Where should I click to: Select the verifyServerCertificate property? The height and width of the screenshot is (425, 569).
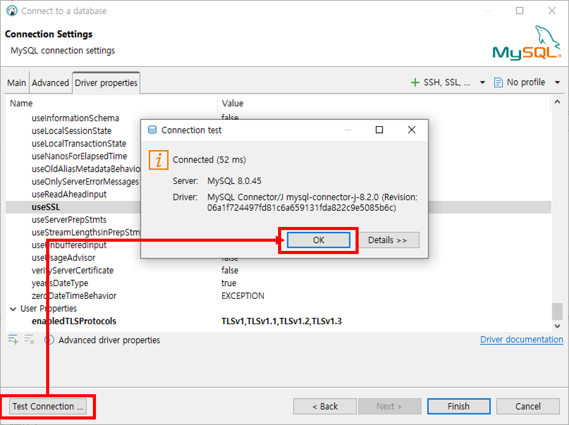point(73,271)
